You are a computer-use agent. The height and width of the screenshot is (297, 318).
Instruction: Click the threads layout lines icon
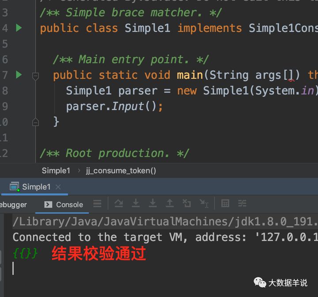(97, 204)
